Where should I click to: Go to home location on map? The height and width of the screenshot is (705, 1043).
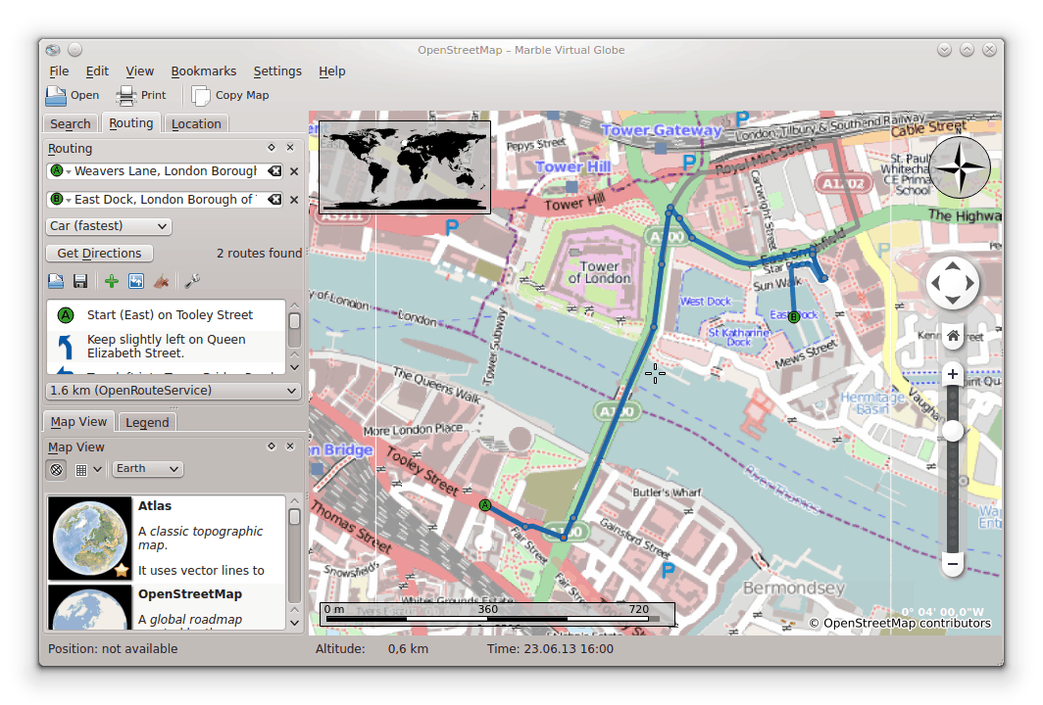[x=953, y=336]
